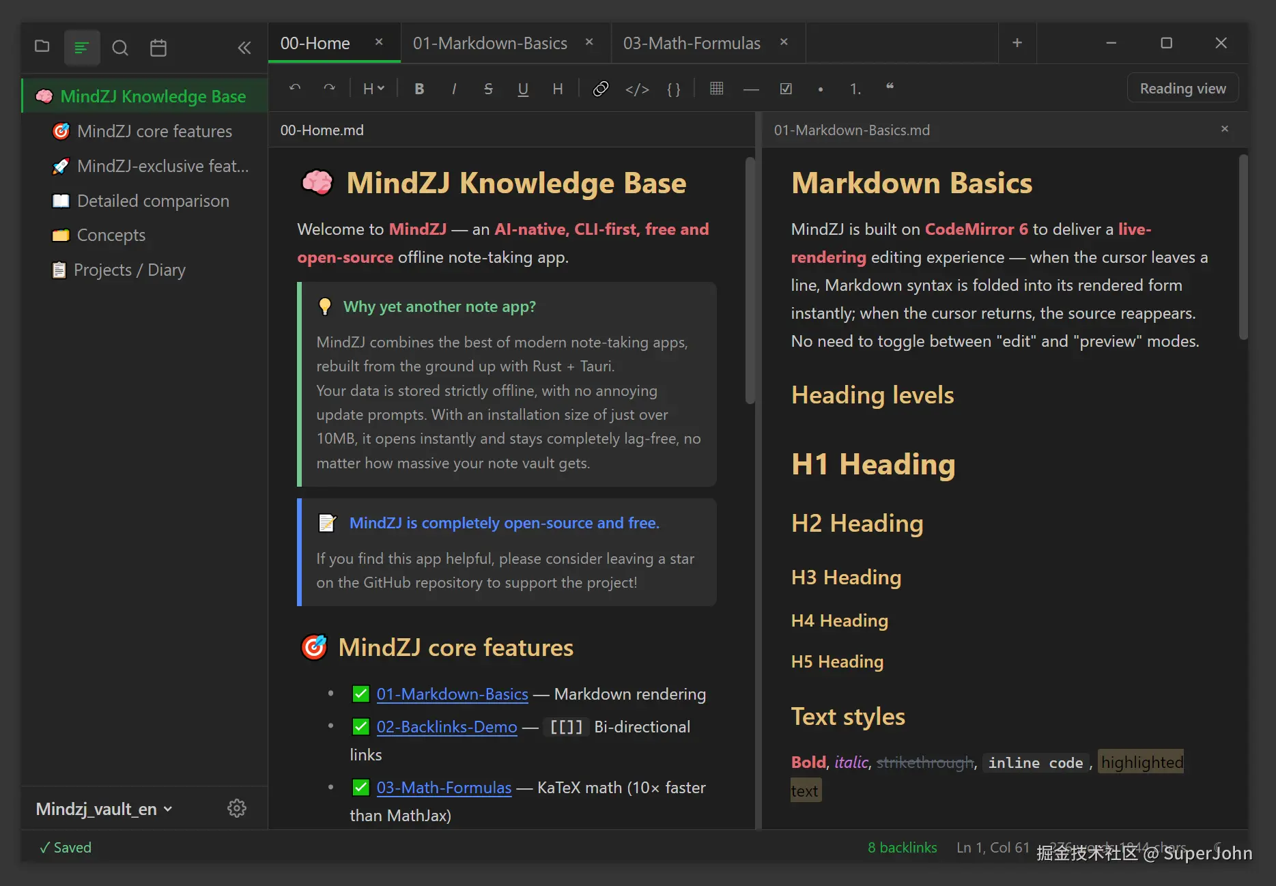Viewport: 1276px width, 886px height.
Task: Toggle the checkbox next to 03-Math-Formulas
Action: pos(360,787)
